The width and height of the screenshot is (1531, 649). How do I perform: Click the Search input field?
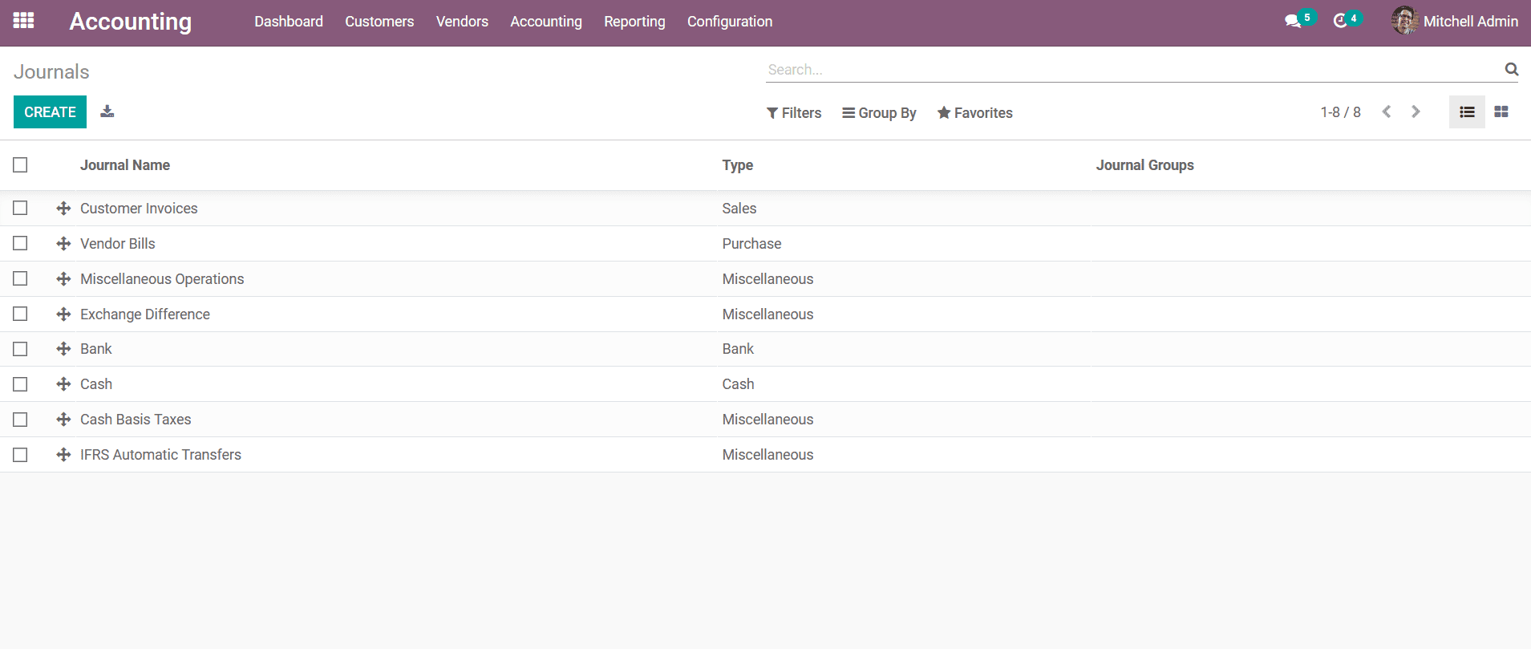click(1134, 70)
